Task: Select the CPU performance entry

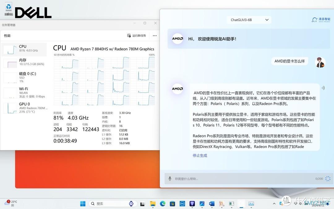Action: click(x=24, y=50)
